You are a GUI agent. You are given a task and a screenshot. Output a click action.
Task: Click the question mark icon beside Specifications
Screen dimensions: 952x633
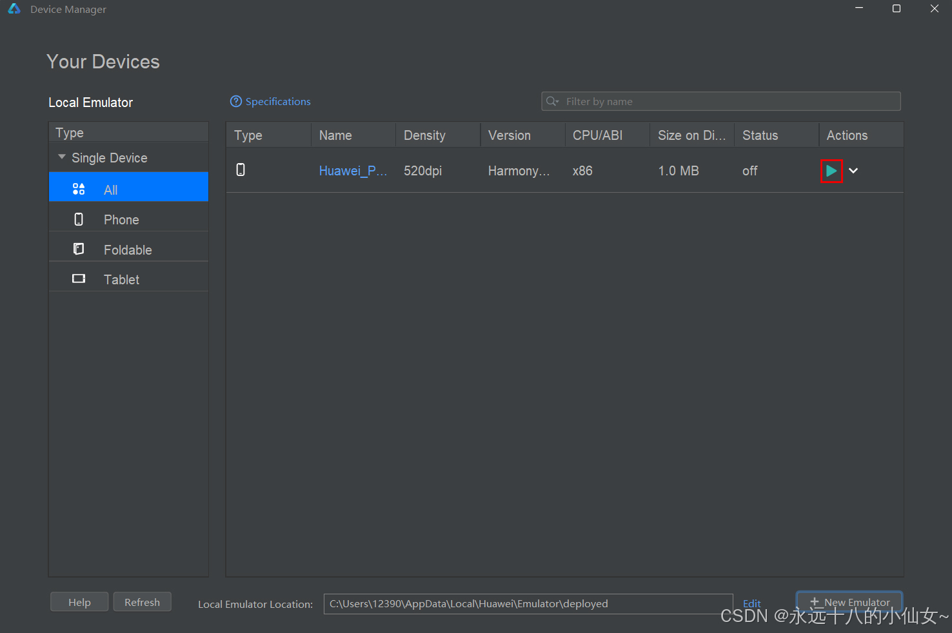[236, 101]
